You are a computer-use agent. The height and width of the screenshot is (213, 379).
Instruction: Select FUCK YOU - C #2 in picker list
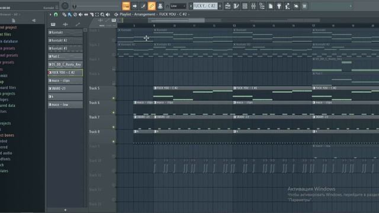65,72
